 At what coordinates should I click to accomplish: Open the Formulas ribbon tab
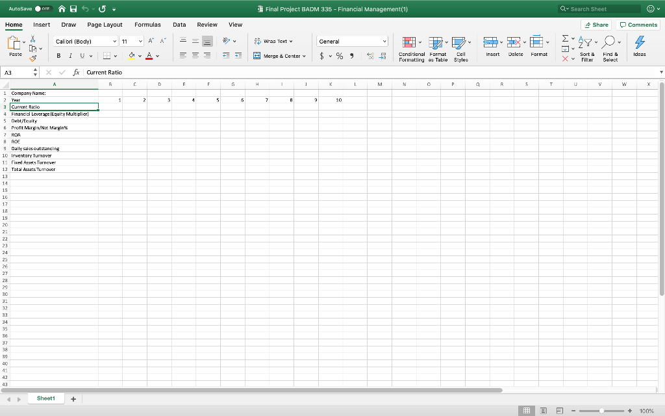(x=147, y=25)
